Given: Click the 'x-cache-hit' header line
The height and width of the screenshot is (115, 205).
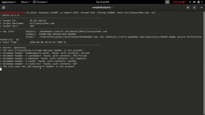Looking at the screenshot, I should point(39,64).
